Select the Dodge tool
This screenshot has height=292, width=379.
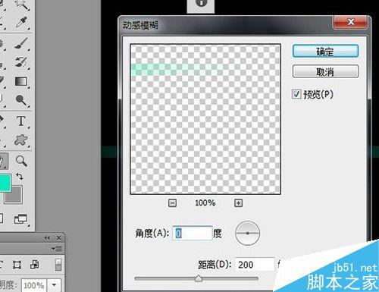click(21, 100)
